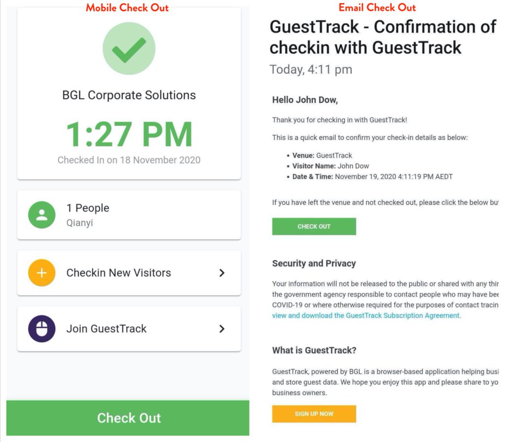Click the Email Check Out red label
Viewport: 505px width, 442px height.
377,7
